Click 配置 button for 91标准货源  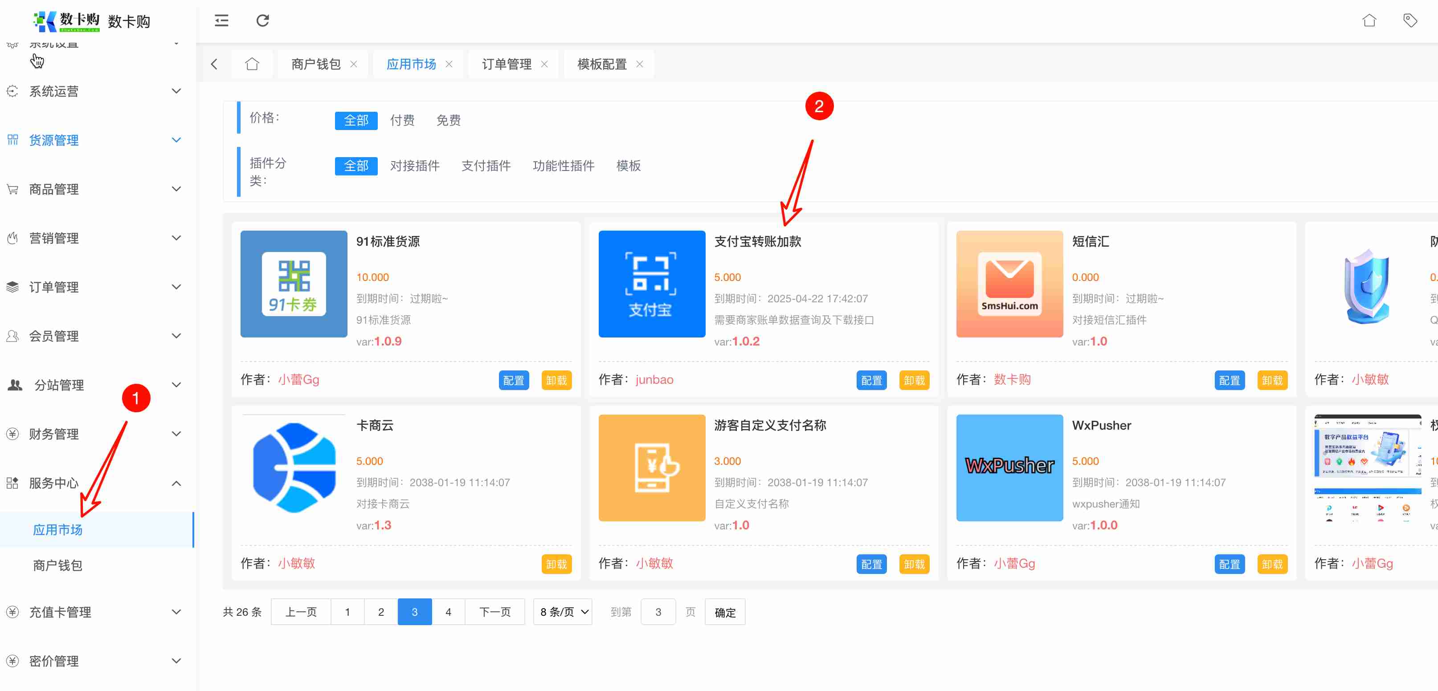[x=513, y=380]
